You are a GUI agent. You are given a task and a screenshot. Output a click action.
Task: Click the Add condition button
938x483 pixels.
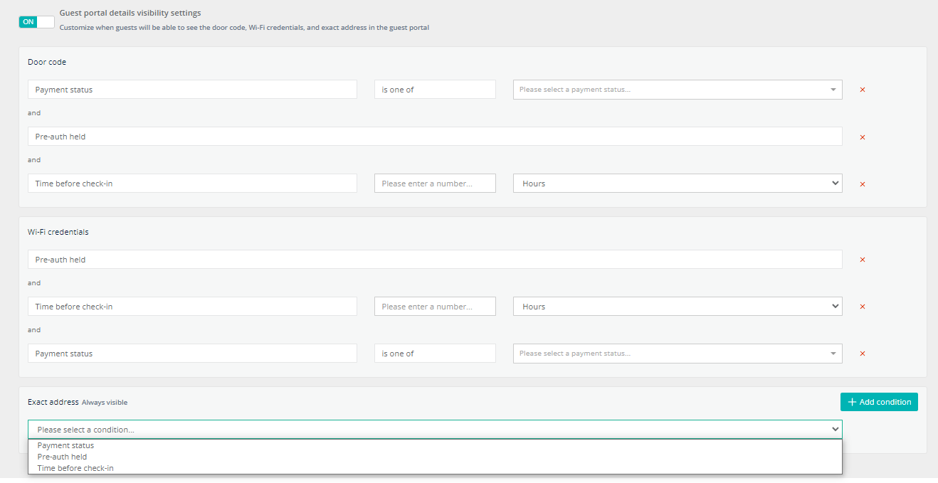[x=879, y=402]
